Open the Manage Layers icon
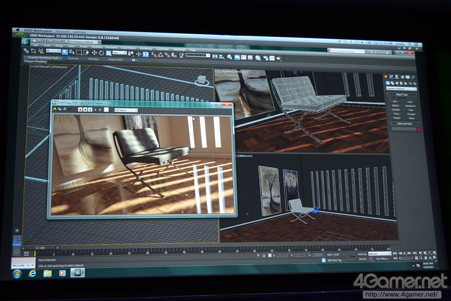Viewport: 451px width, 301px height. coord(229,57)
